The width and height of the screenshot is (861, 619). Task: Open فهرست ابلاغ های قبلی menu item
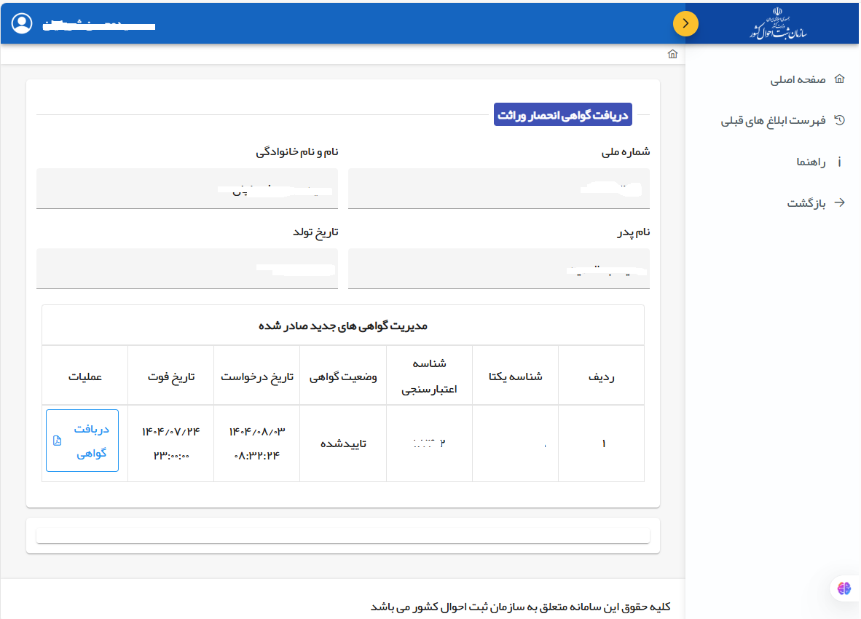click(x=773, y=121)
